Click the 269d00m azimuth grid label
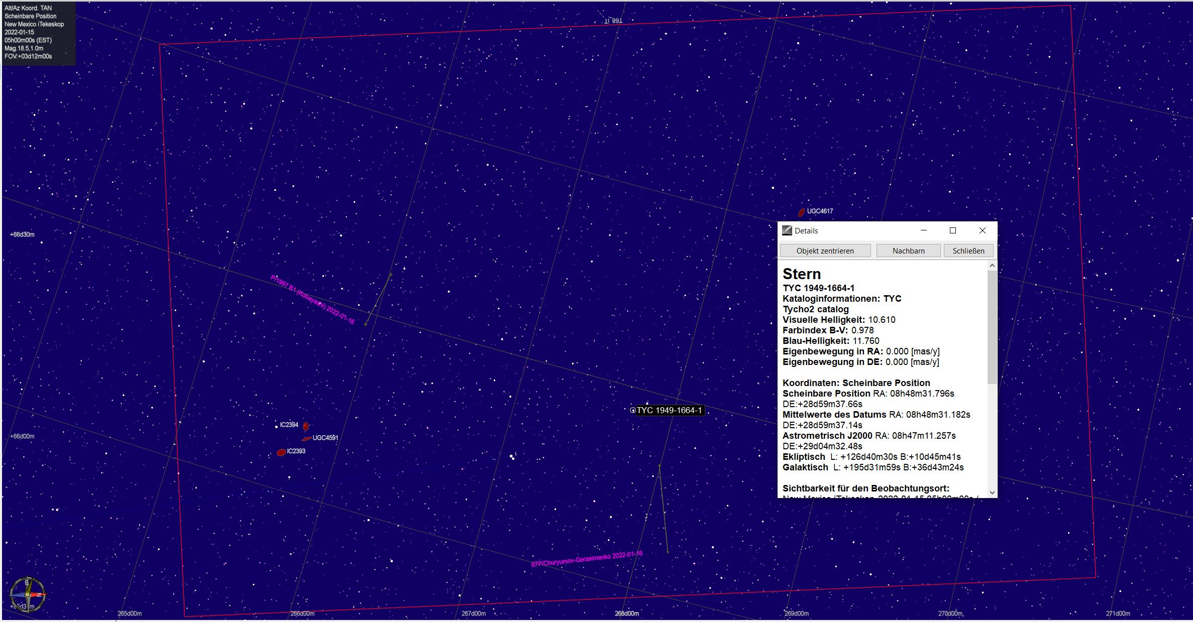This screenshot has width=1193, height=622. tap(797, 613)
